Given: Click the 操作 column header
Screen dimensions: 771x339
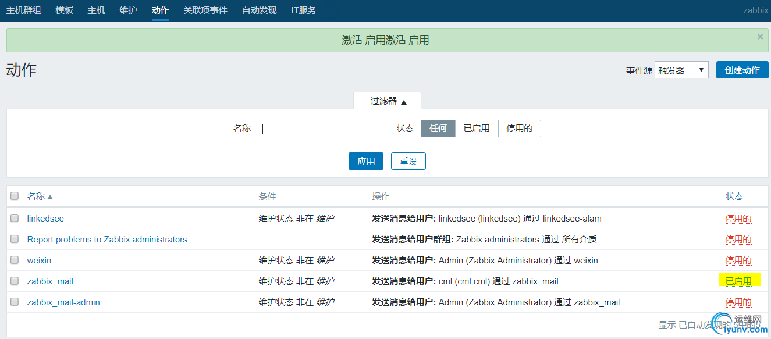Looking at the screenshot, I should (x=381, y=197).
